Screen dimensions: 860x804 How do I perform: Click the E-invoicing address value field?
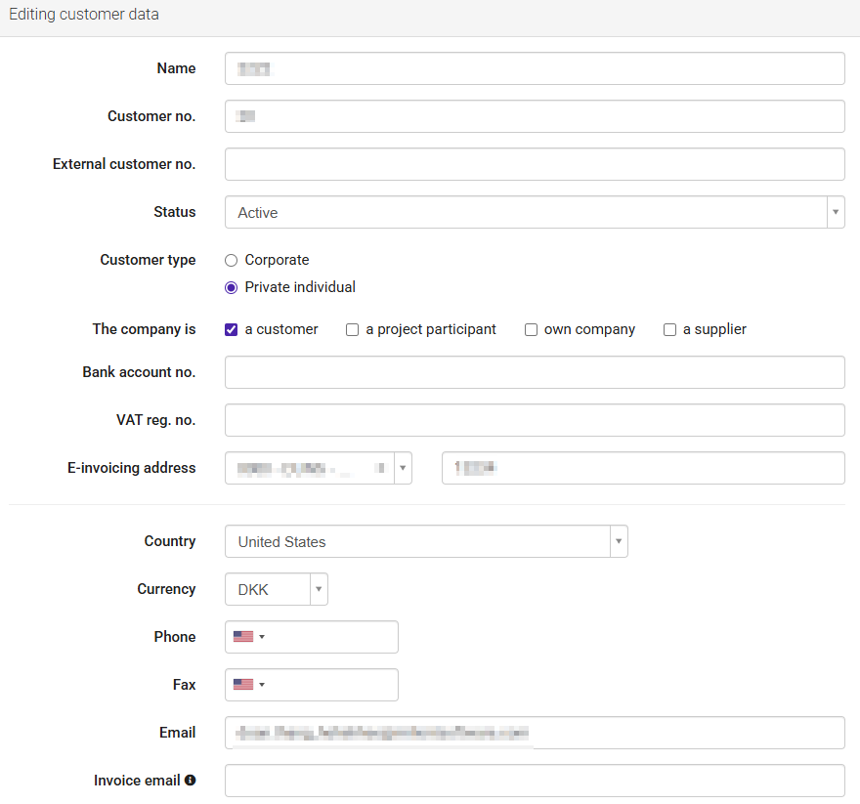pos(643,468)
